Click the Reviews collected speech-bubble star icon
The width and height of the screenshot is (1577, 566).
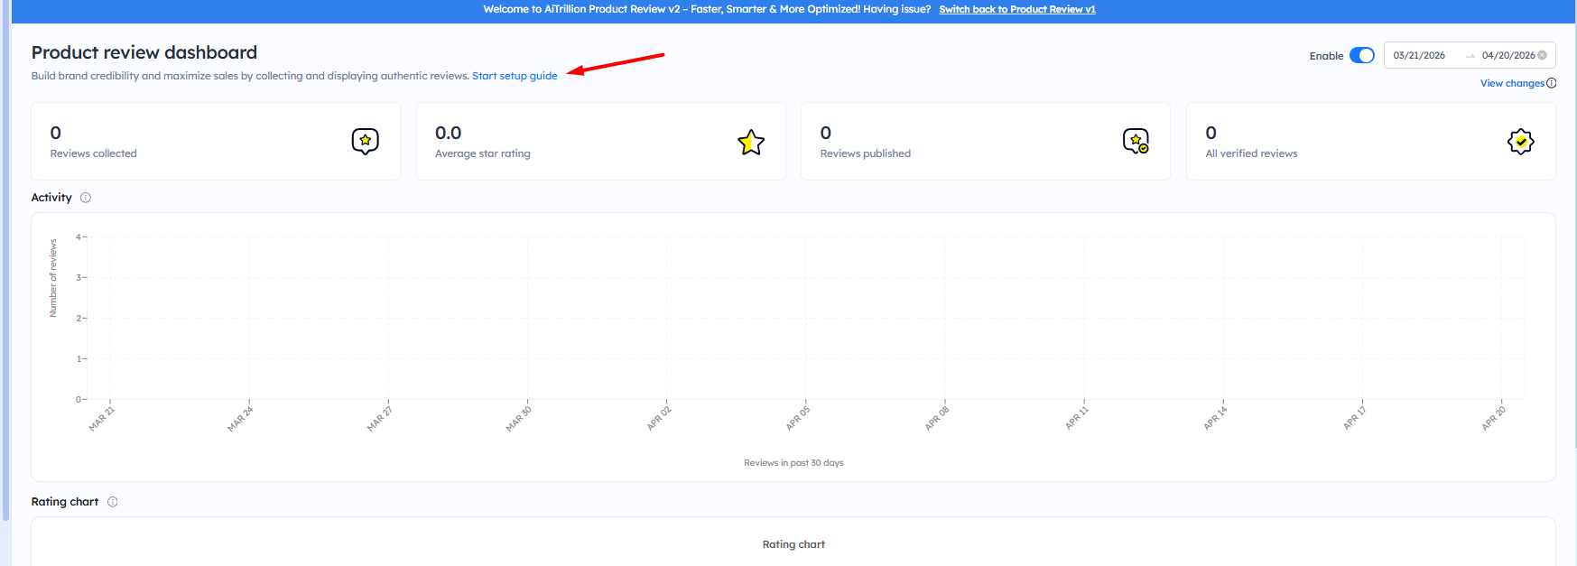pos(365,142)
